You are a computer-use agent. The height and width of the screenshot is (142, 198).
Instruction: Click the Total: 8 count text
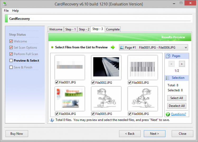pyautogui.click(x=173, y=85)
